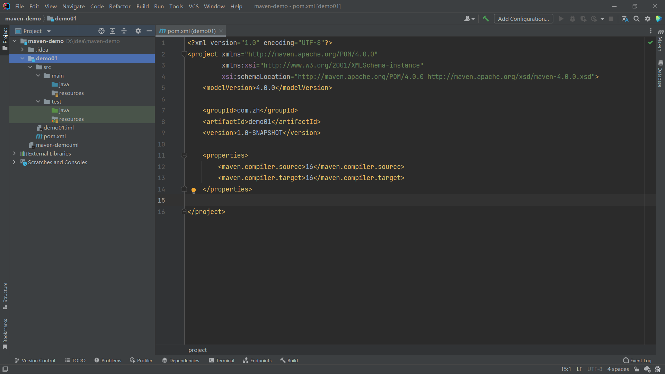Click the LF line separator widget
The height and width of the screenshot is (374, 665).
[579, 369]
